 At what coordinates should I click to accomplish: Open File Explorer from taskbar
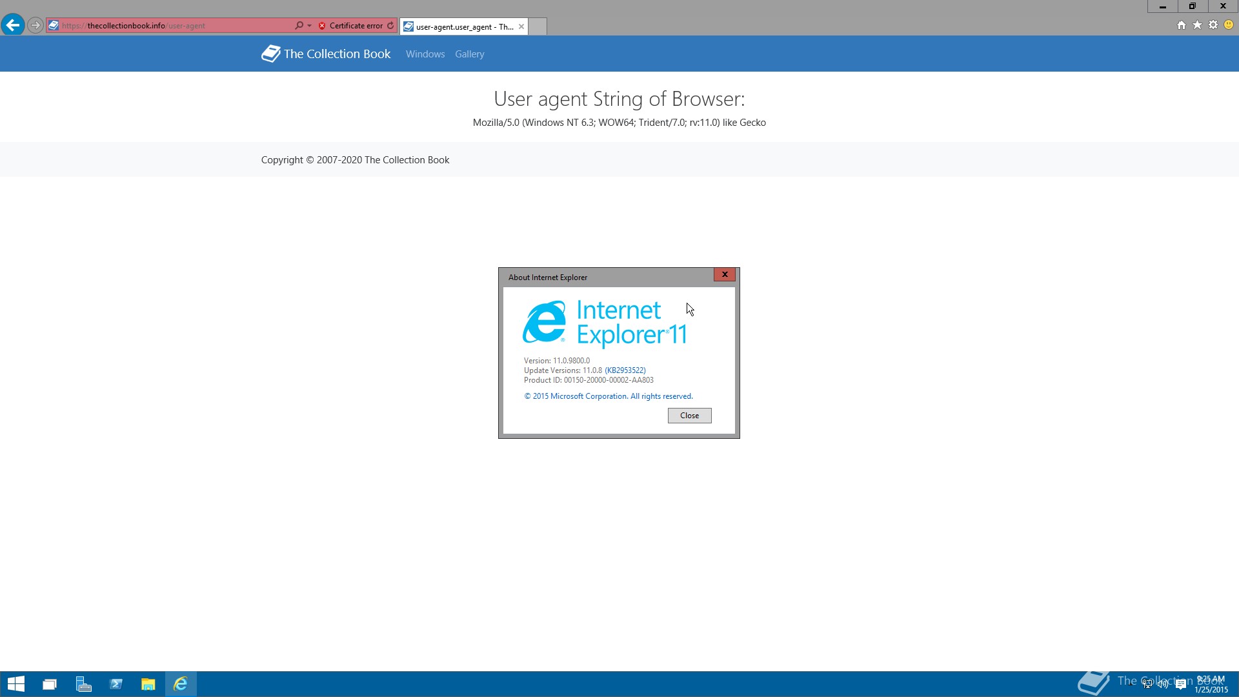[x=148, y=684]
